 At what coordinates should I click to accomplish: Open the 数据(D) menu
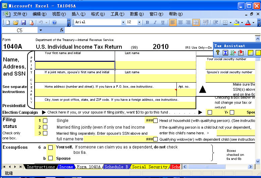click(137, 14)
